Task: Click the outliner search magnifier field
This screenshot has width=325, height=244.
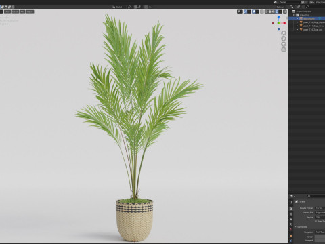Action: click(x=316, y=7)
